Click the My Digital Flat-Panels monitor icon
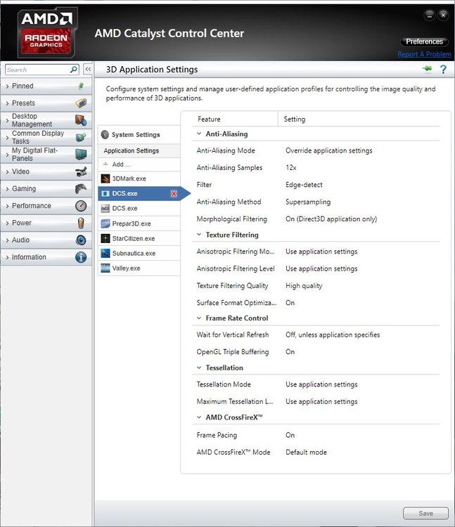Screen dimensions: 455x527 coord(81,155)
